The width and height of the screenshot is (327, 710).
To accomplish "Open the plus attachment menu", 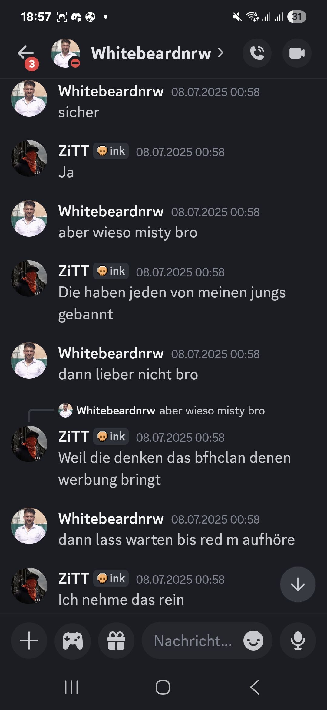I will 29,641.
